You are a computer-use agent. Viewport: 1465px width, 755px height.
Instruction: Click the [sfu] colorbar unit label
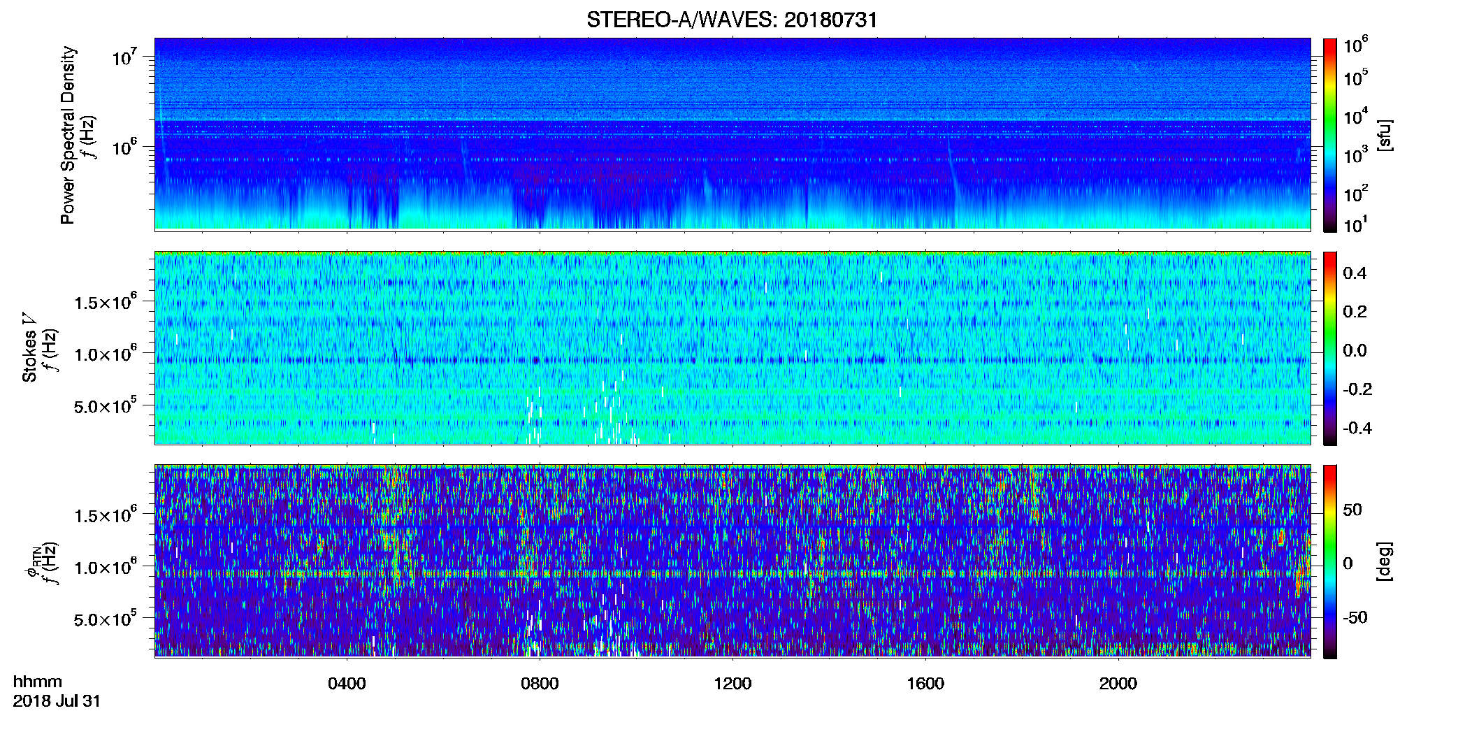point(1384,135)
